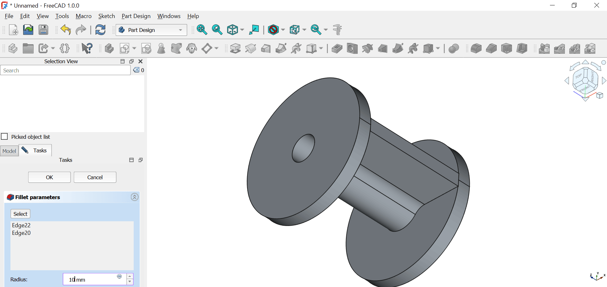The height and width of the screenshot is (287, 607).
Task: Create a MultiTransform feature
Action: tap(590, 48)
